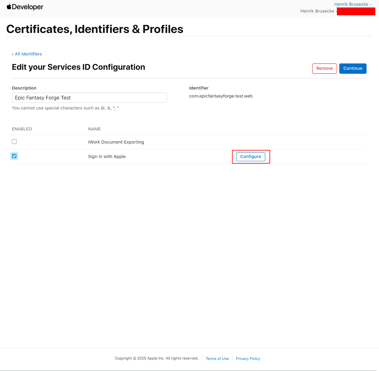
Task: Click the chevron beside the account name
Action: (x=371, y=4)
